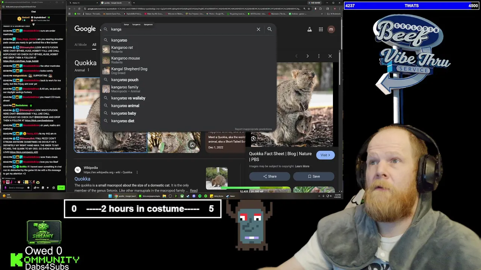Open the Kick popout taskbar window
Viewport: 481px width, 270px height.
pos(150,196)
